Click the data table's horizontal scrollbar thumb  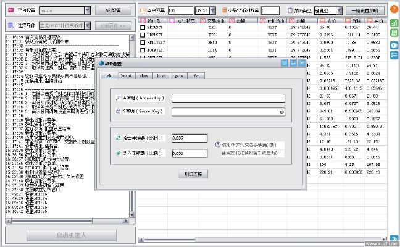pos(170,240)
